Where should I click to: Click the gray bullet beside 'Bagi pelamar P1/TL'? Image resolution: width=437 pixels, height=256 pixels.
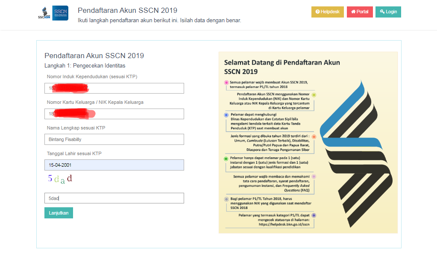coord(226,199)
